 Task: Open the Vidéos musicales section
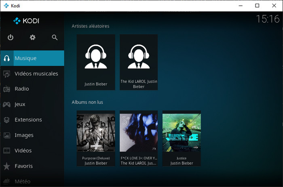tap(32, 74)
